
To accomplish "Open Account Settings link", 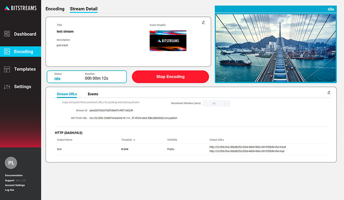I will click(x=15, y=185).
